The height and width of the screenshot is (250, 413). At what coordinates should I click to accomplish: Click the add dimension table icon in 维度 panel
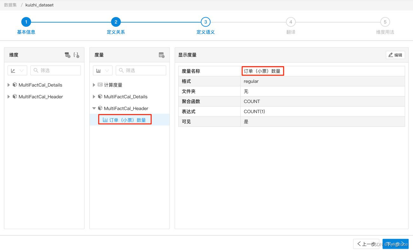pyautogui.click(x=67, y=55)
